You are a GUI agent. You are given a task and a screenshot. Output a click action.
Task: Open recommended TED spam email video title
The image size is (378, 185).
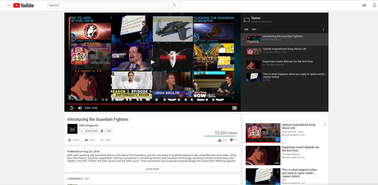pyautogui.click(x=299, y=173)
